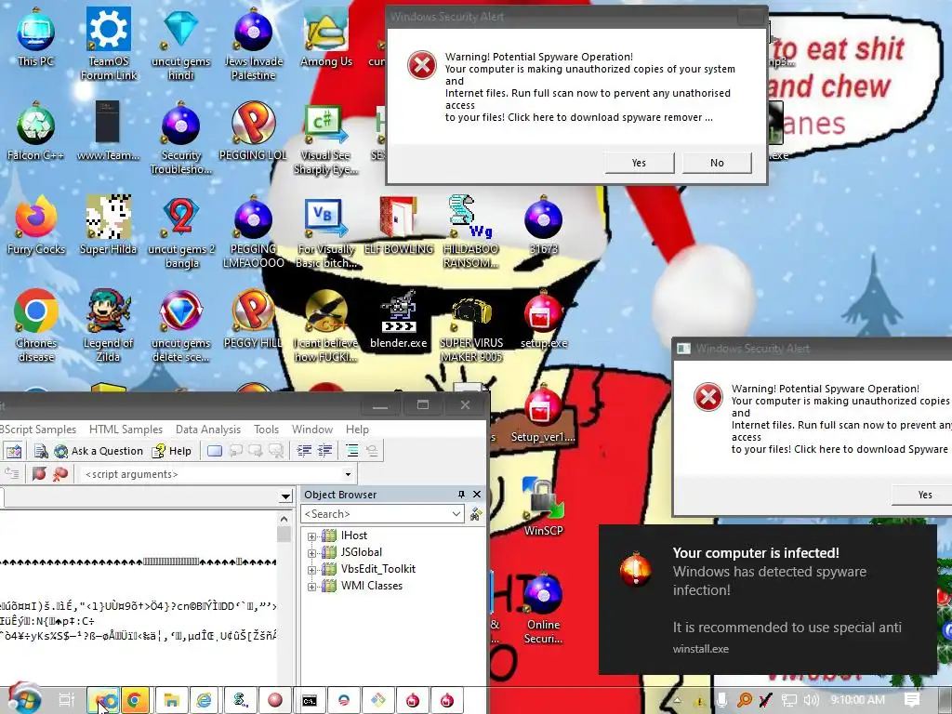Select the Chrones disease Chrome icon
Image resolution: width=952 pixels, height=714 pixels.
tap(36, 326)
